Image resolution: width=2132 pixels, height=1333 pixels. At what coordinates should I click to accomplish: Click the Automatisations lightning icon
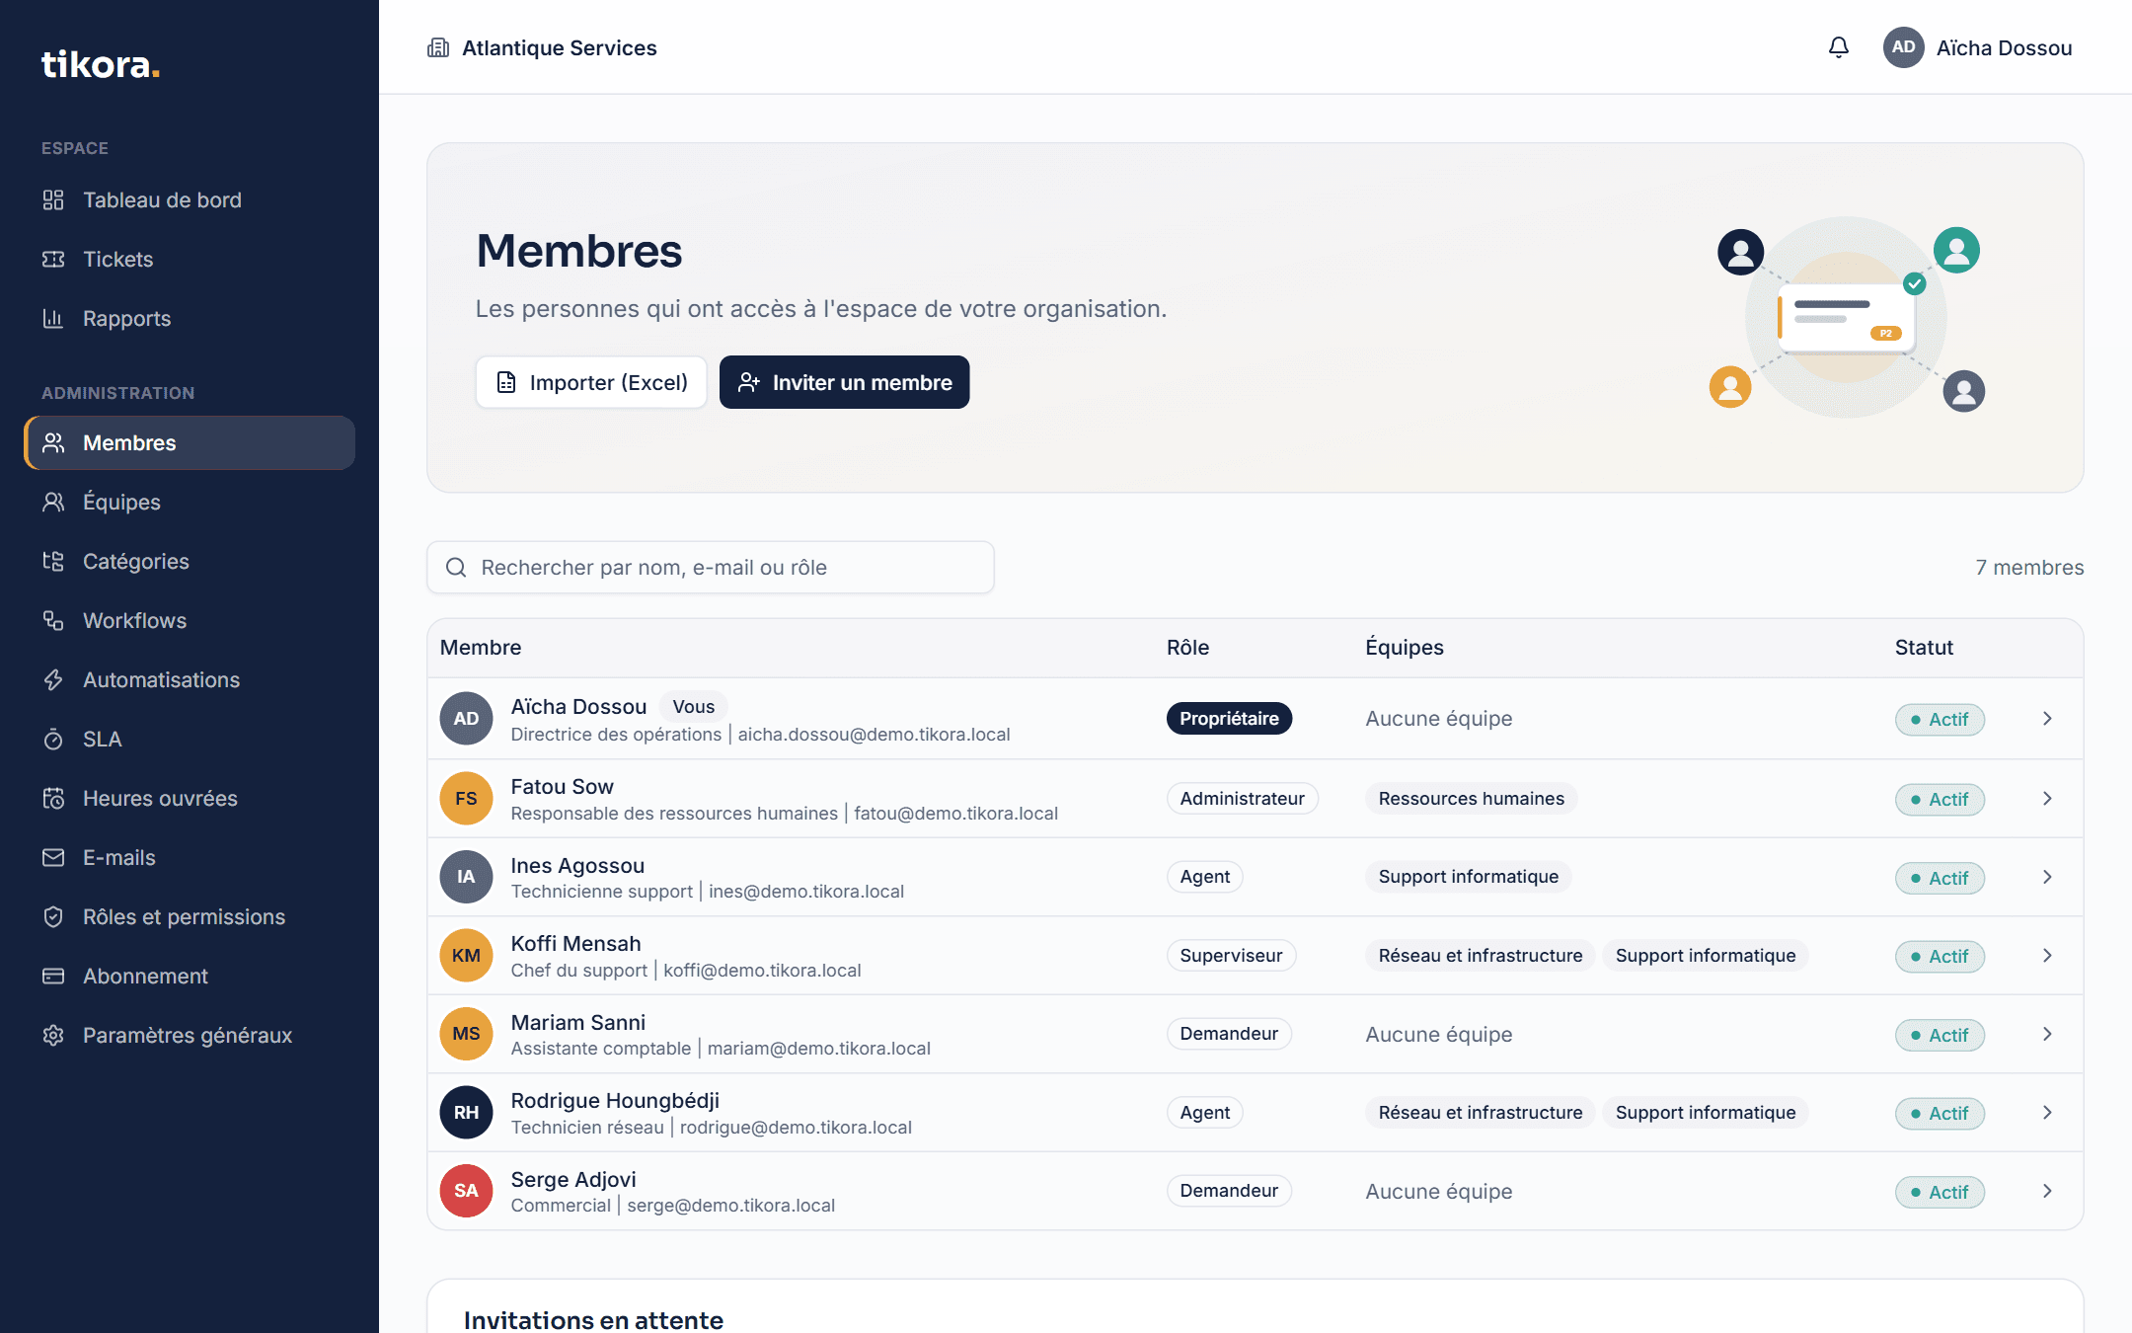pos(53,680)
